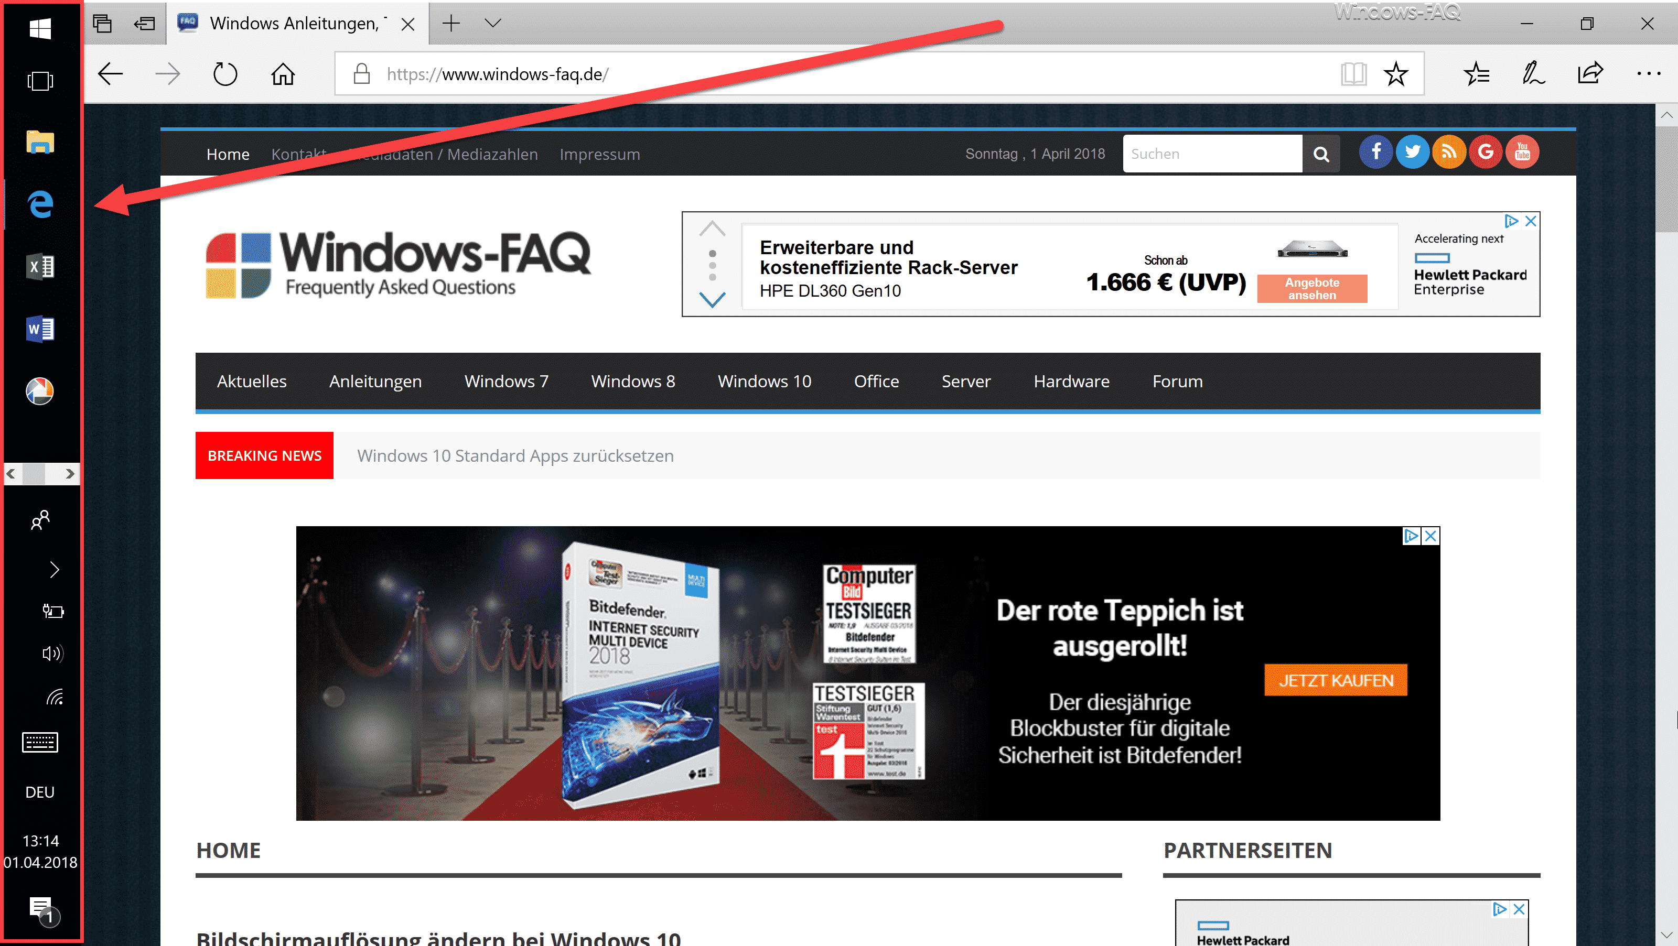Screen dimensions: 1678x946
Task: Open the Windows 7 menu item
Action: click(x=506, y=382)
